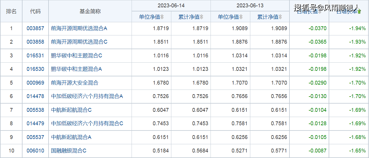The height and width of the screenshot is (158, 369).
Task: Select daily change value -0.0290
Action: (318, 83)
